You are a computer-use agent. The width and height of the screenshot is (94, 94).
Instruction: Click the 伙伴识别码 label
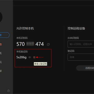[73, 38]
